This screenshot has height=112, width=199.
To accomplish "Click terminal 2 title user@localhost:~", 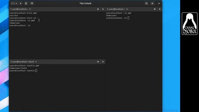I will point(116,9).
